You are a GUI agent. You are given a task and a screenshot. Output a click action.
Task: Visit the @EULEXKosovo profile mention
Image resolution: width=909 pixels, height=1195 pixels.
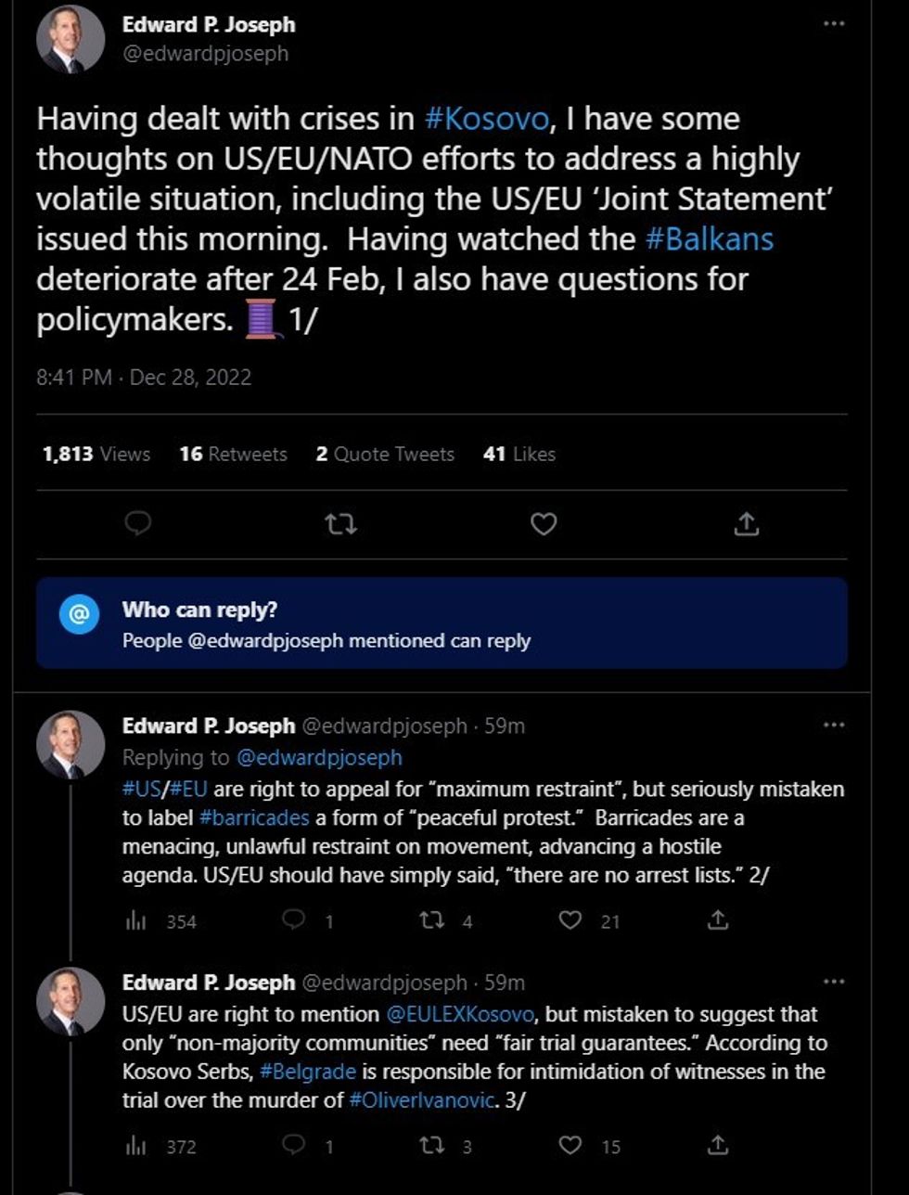coord(459,1014)
